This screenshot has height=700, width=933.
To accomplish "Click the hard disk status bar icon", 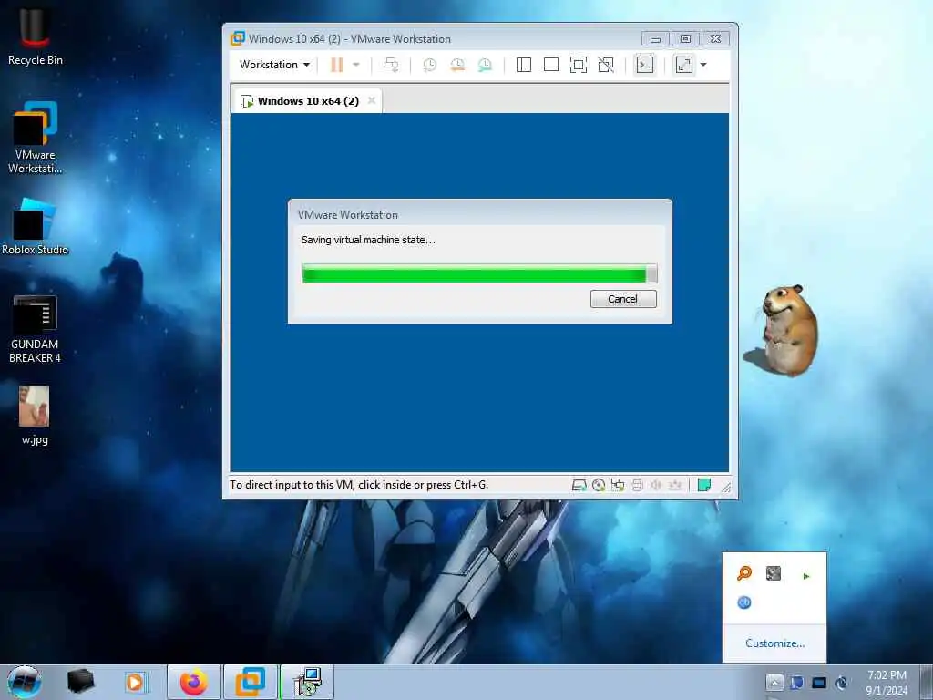I will coord(579,485).
